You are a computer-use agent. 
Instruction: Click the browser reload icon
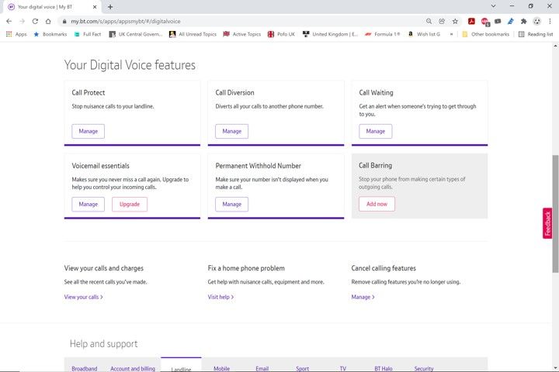pos(35,22)
